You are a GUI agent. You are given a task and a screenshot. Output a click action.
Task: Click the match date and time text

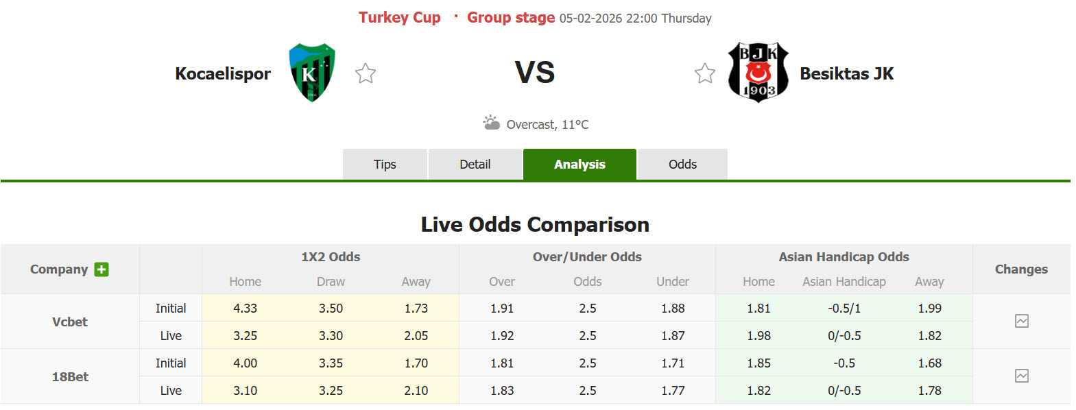click(634, 18)
